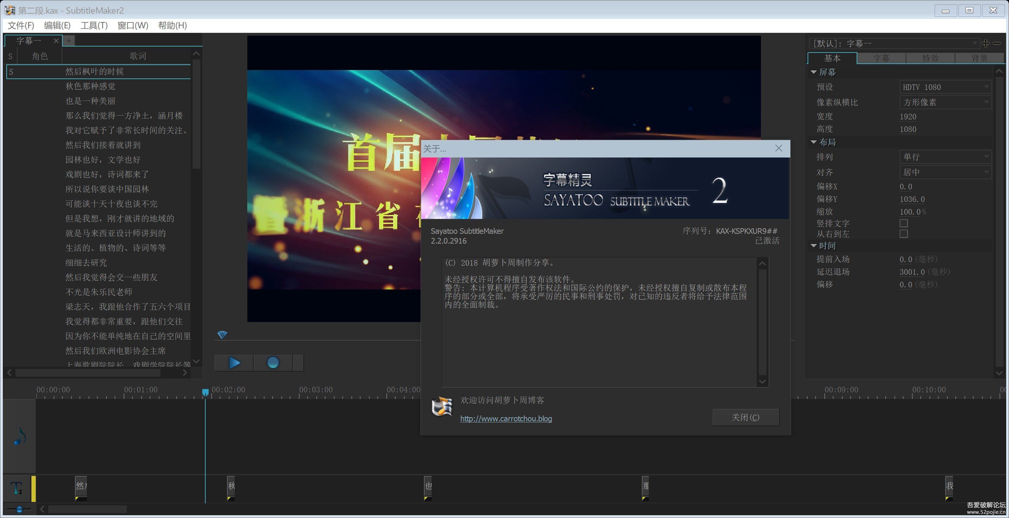
Task: Close the About dialog with its X icon
Action: tap(779, 148)
